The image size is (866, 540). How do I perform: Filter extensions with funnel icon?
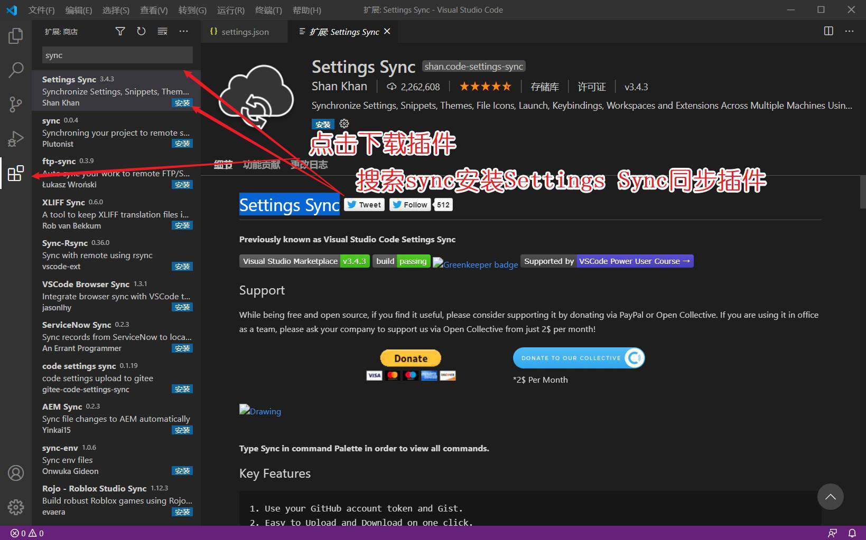120,32
